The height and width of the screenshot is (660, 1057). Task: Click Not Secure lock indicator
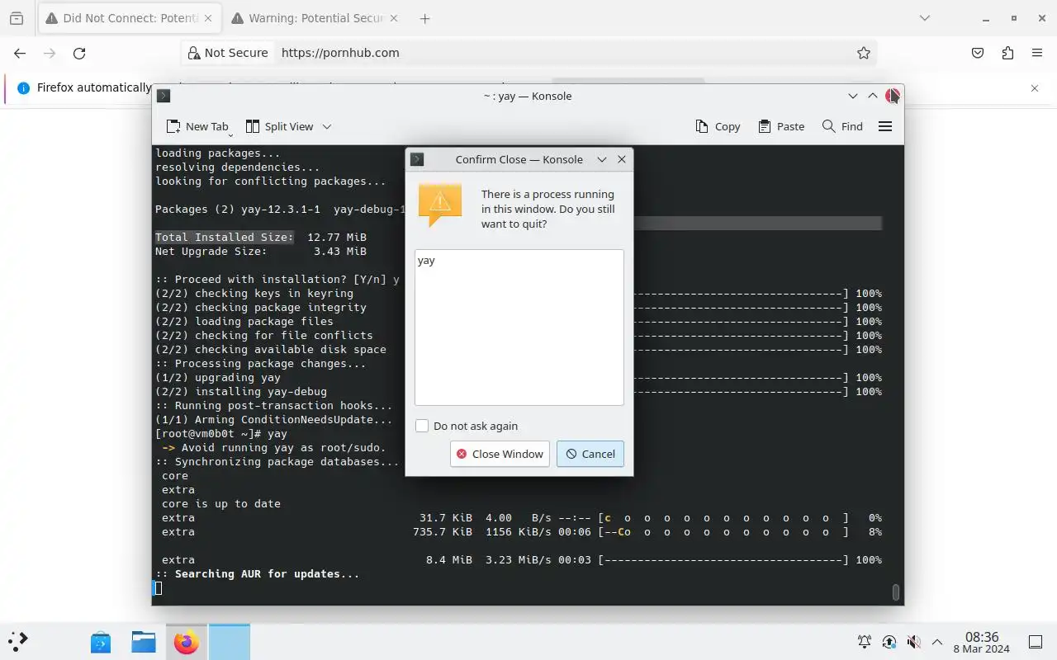228,53
